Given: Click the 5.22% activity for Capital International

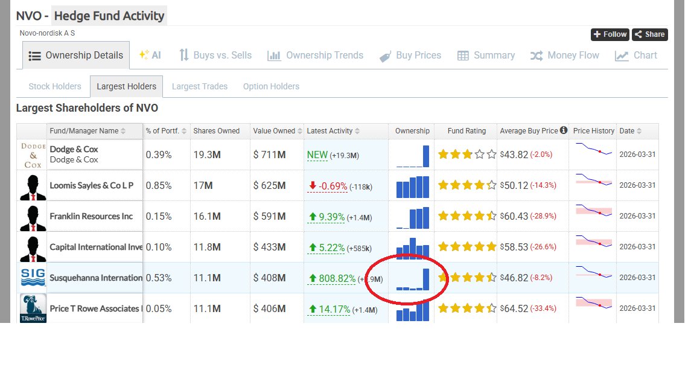Looking at the screenshot, I should (x=327, y=248).
